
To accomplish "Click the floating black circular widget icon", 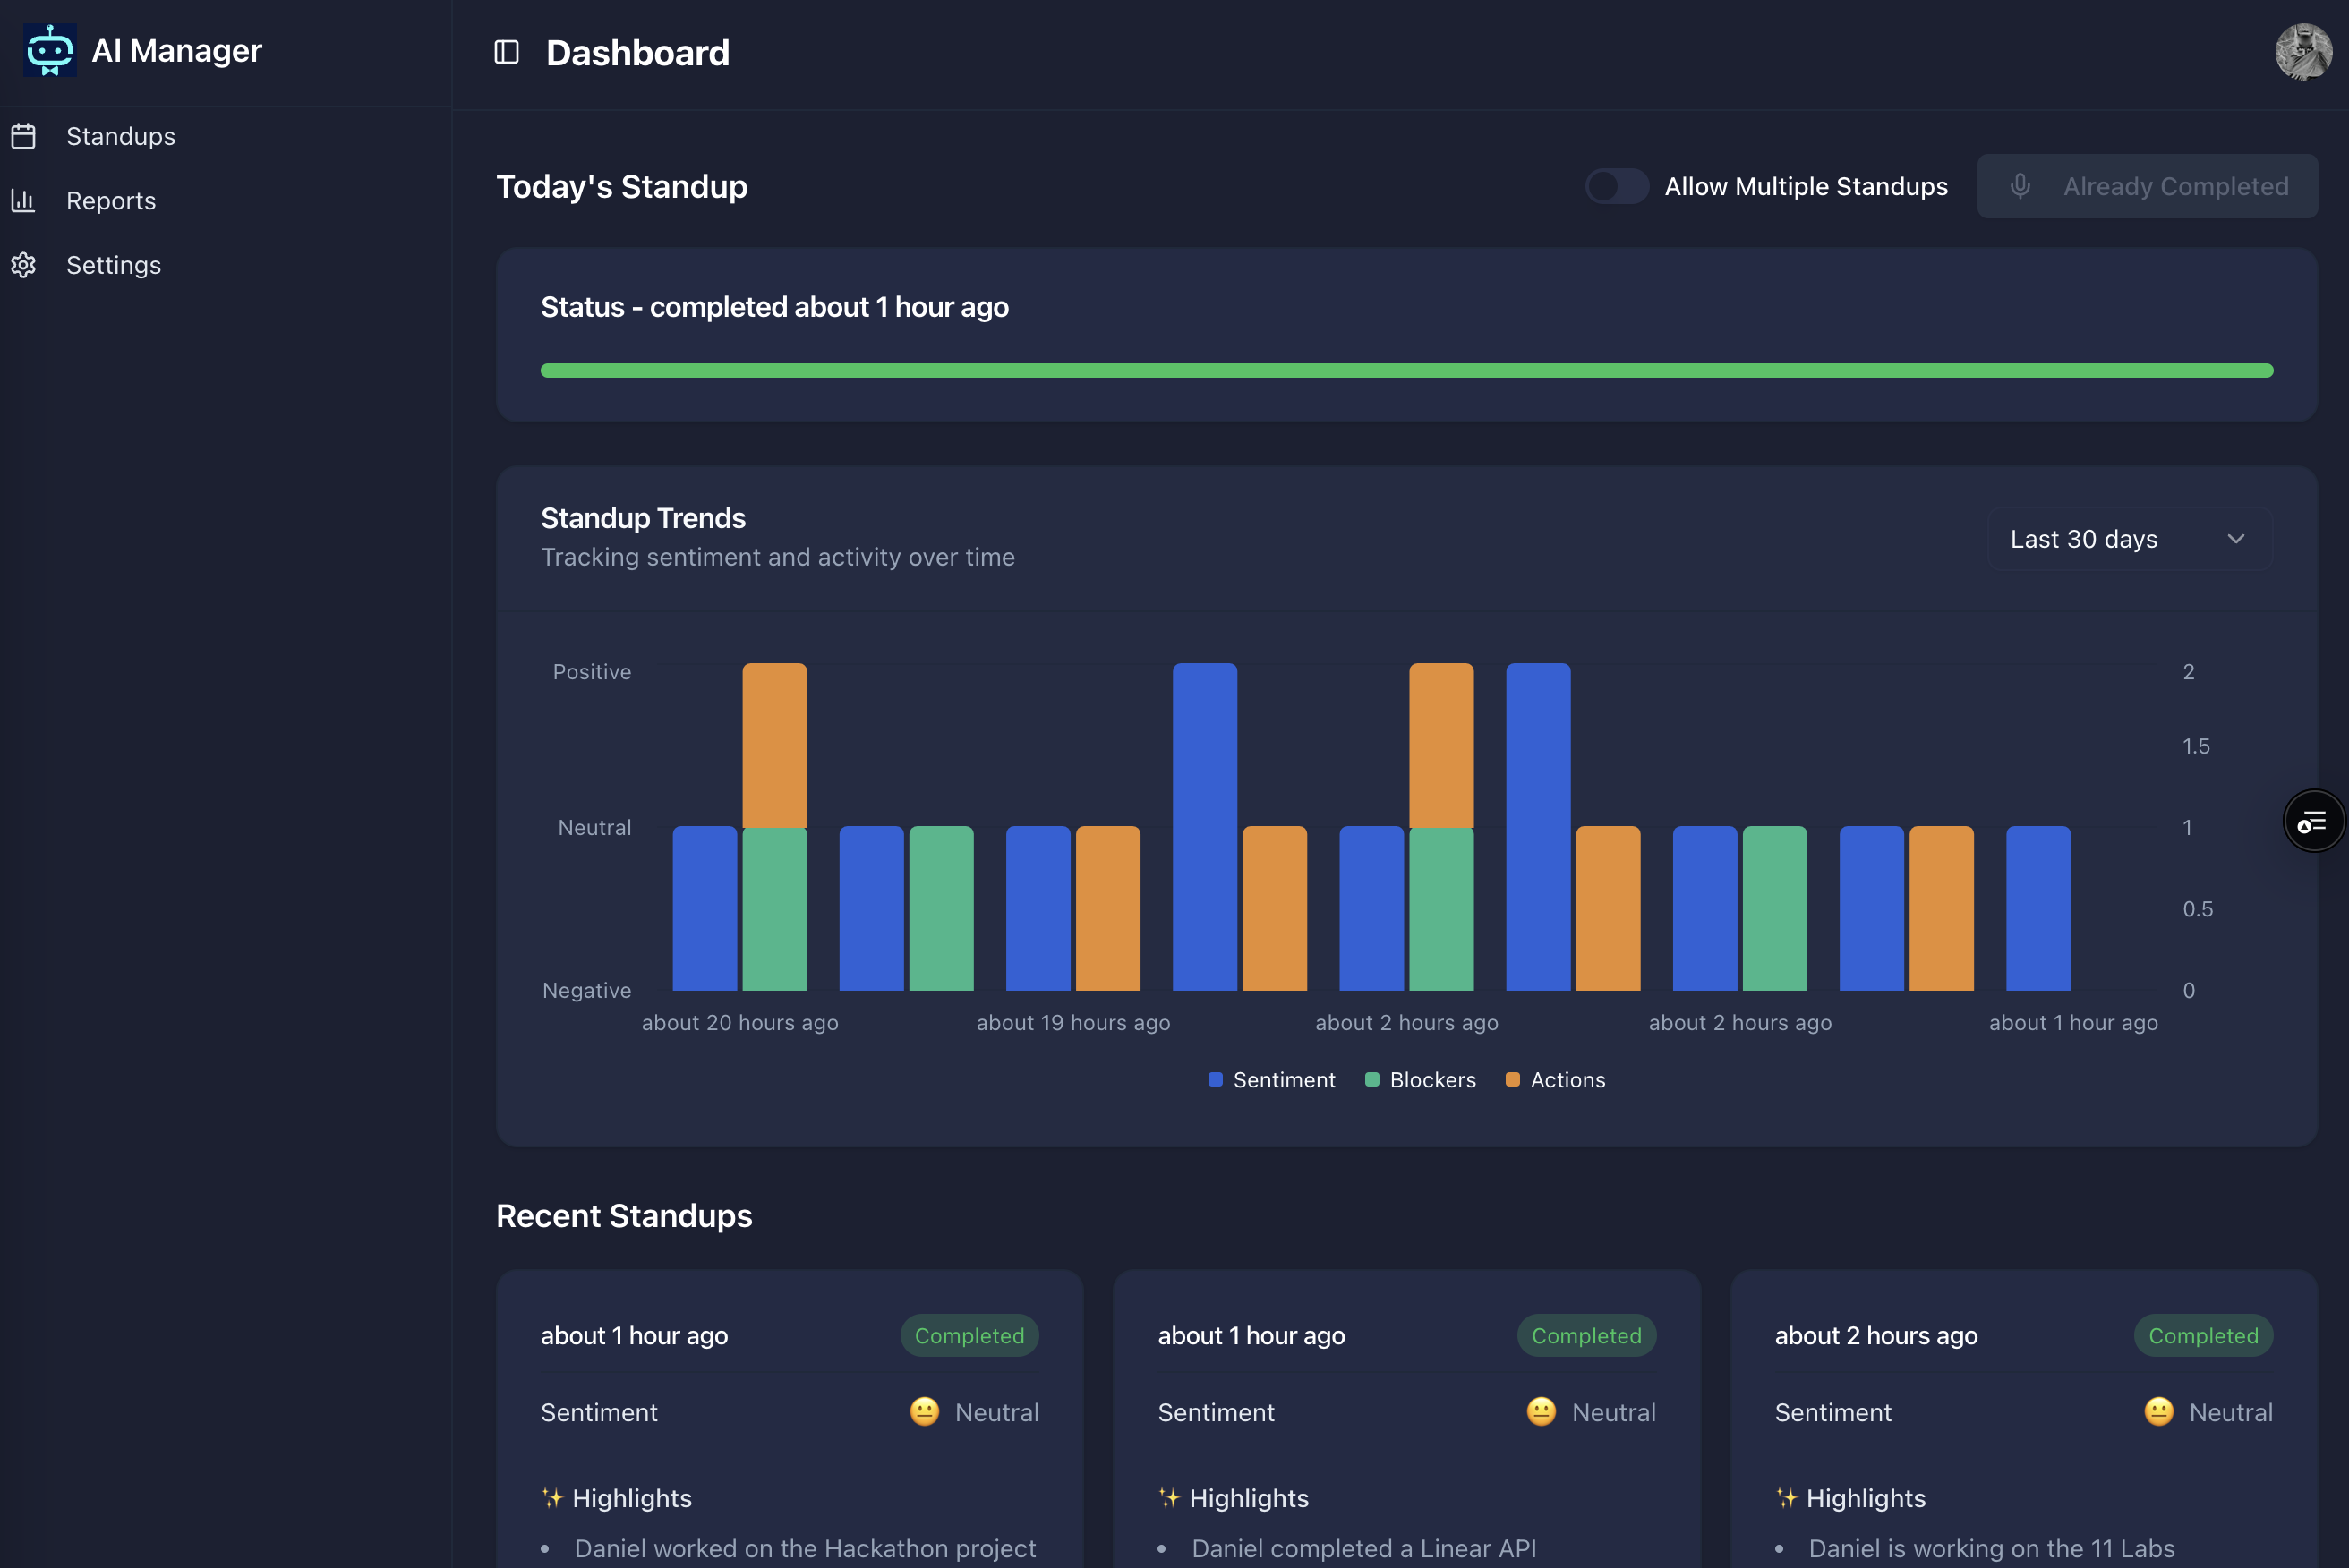I will pyautogui.click(x=2313, y=821).
